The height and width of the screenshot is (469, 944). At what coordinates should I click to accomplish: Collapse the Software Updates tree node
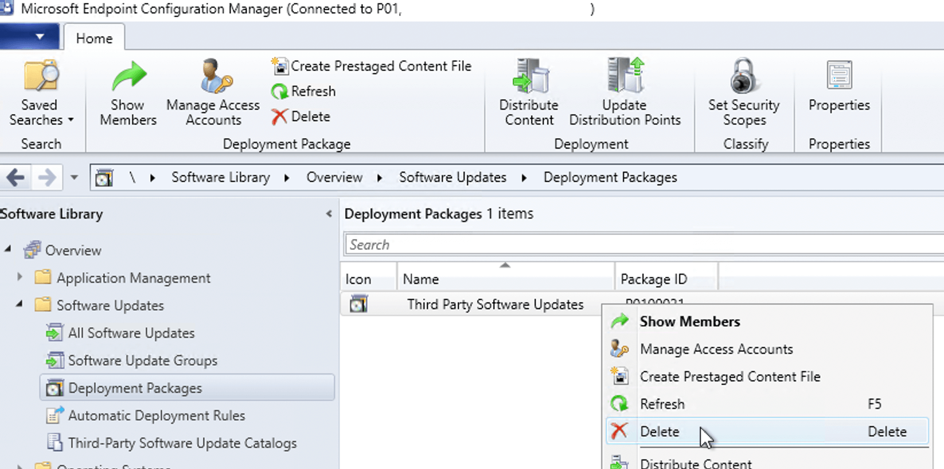point(19,304)
